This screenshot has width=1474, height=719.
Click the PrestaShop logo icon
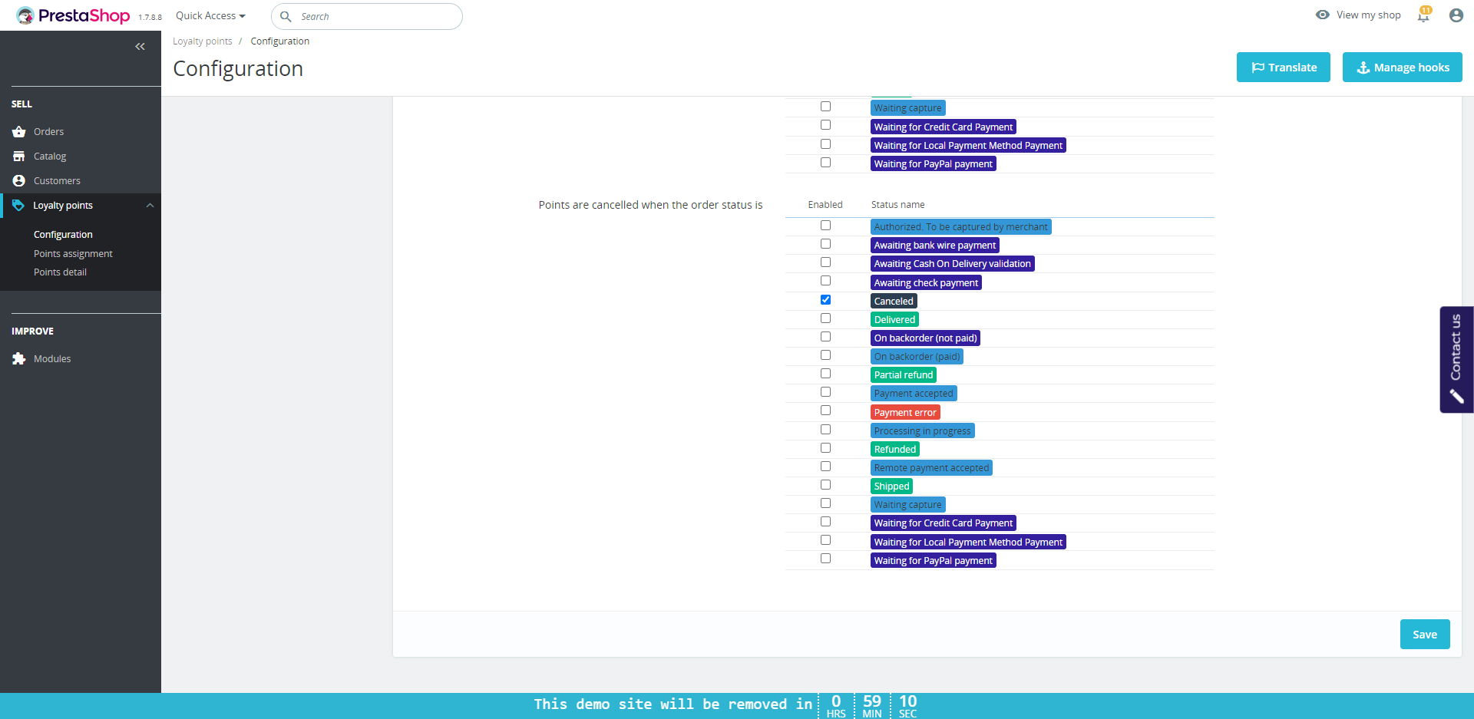click(x=25, y=15)
